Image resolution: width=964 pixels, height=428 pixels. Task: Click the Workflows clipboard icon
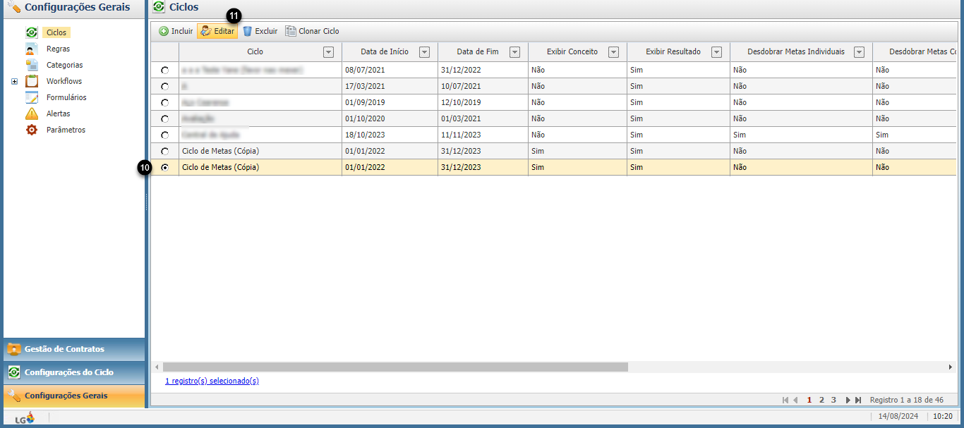32,81
